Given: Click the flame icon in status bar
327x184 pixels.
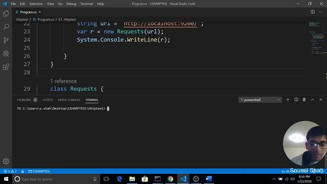Looking at the screenshot, I should tap(22, 171).
